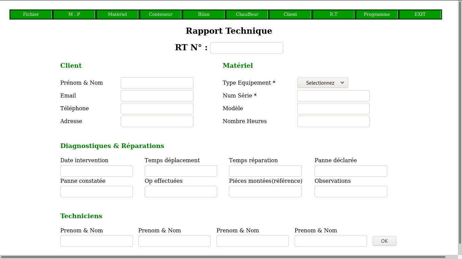Select the Matériel menu item
The height and width of the screenshot is (259, 462).
117,15
